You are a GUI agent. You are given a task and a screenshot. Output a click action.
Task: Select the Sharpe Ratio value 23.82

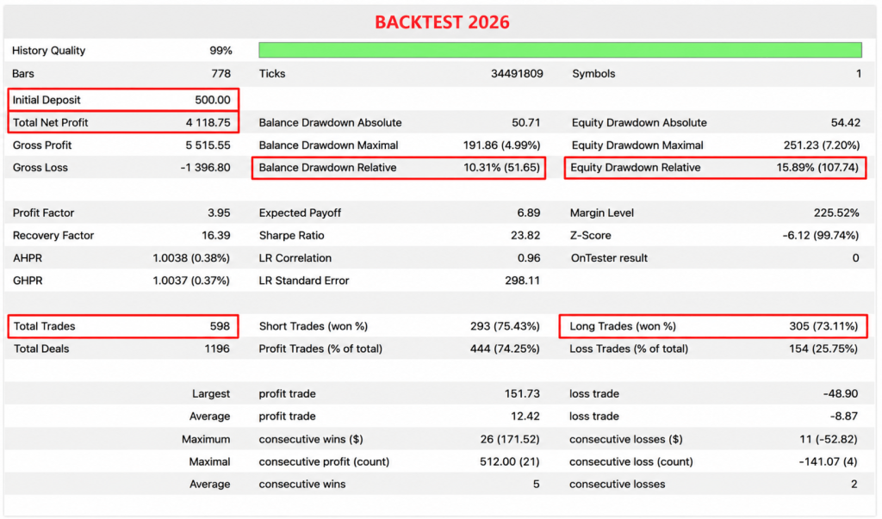[x=525, y=236]
